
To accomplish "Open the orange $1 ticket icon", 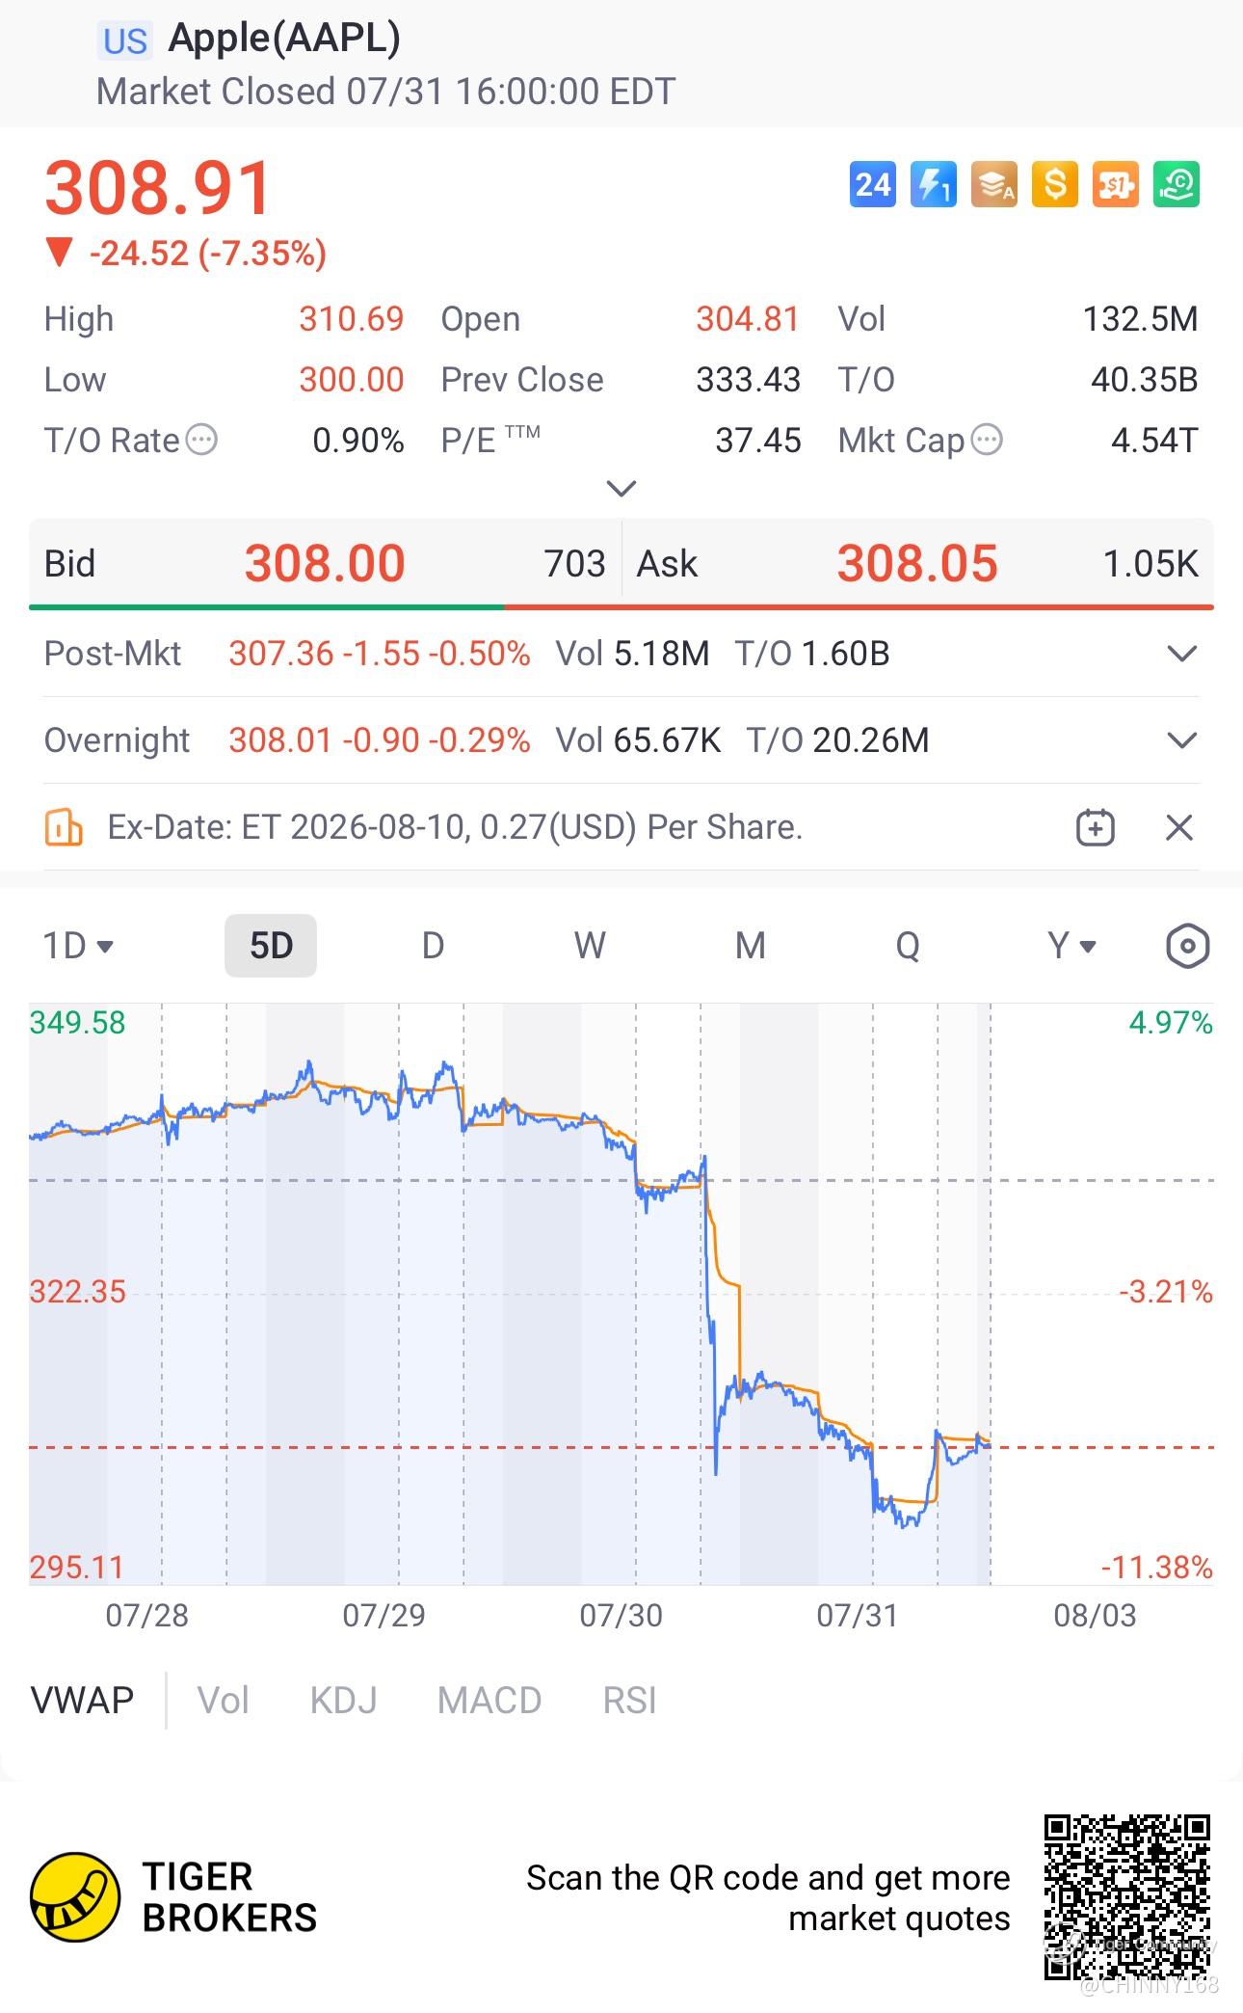I will click(1116, 184).
